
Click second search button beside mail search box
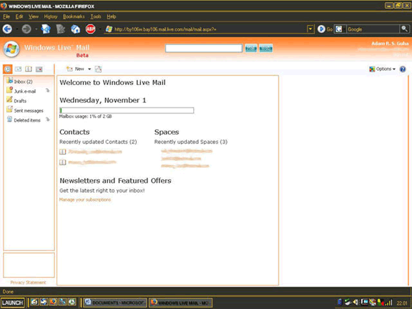click(x=265, y=49)
